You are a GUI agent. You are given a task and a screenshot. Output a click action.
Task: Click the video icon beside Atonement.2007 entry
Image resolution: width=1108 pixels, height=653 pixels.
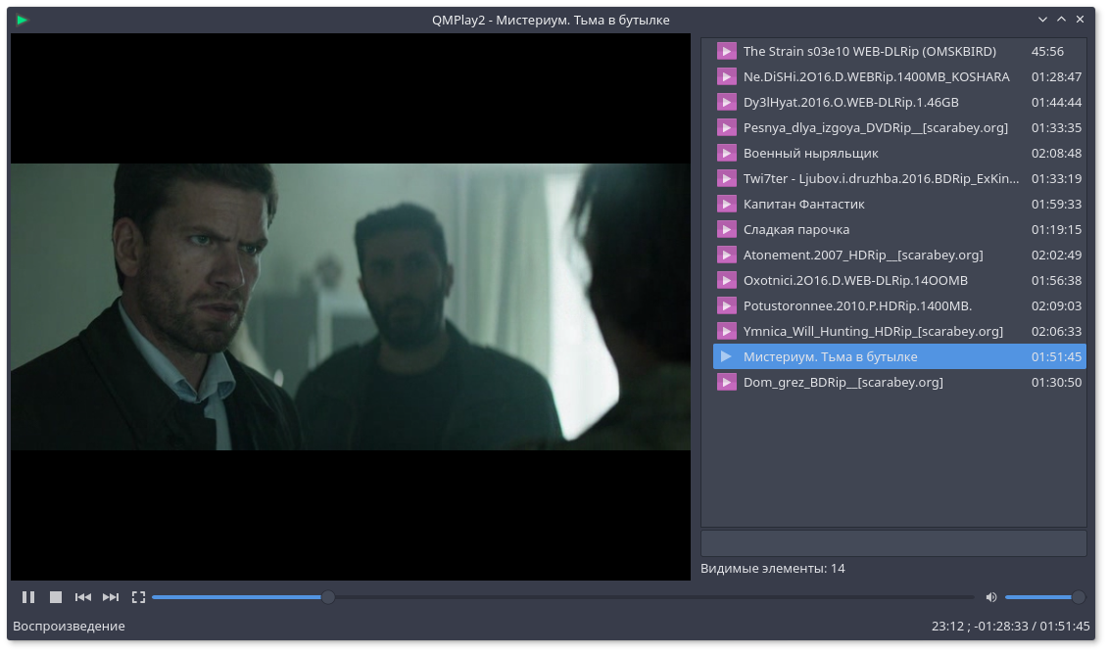coord(726,255)
